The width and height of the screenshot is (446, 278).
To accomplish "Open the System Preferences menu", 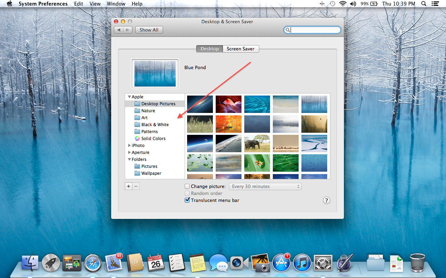I will point(43,4).
